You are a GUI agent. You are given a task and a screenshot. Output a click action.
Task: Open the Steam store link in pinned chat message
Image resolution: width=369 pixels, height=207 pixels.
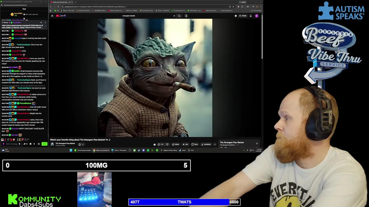click(22, 26)
